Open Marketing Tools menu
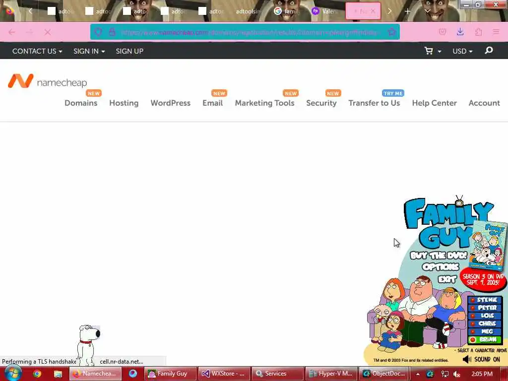 [x=265, y=103]
